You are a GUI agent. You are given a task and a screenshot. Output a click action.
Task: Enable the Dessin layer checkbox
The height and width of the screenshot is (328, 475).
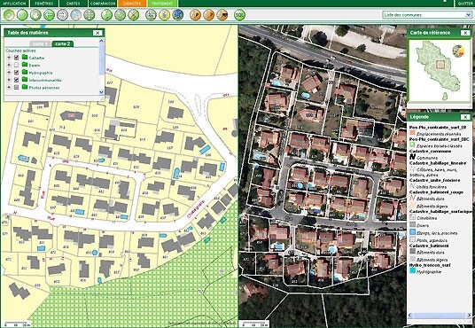pos(16,65)
